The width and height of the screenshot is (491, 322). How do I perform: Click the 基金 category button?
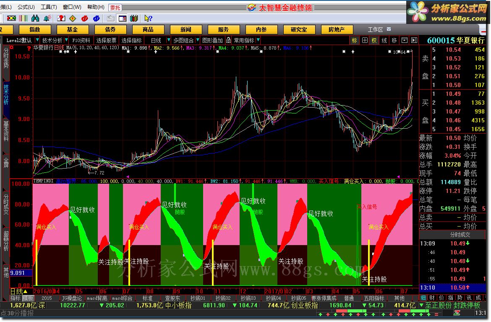click(x=72, y=29)
